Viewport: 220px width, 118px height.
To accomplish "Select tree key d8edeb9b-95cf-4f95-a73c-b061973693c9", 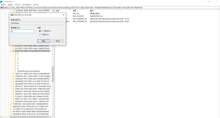I will point(32,84).
